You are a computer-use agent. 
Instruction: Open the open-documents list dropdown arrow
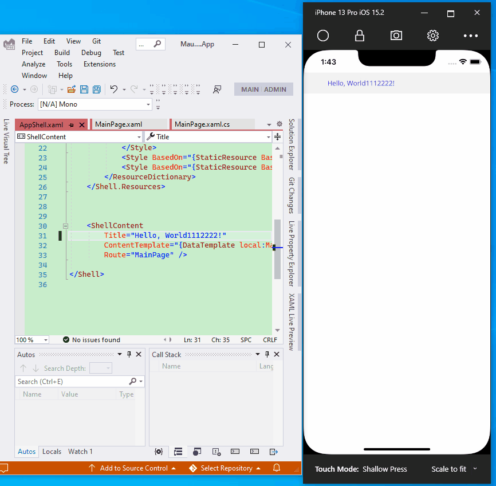[269, 124]
